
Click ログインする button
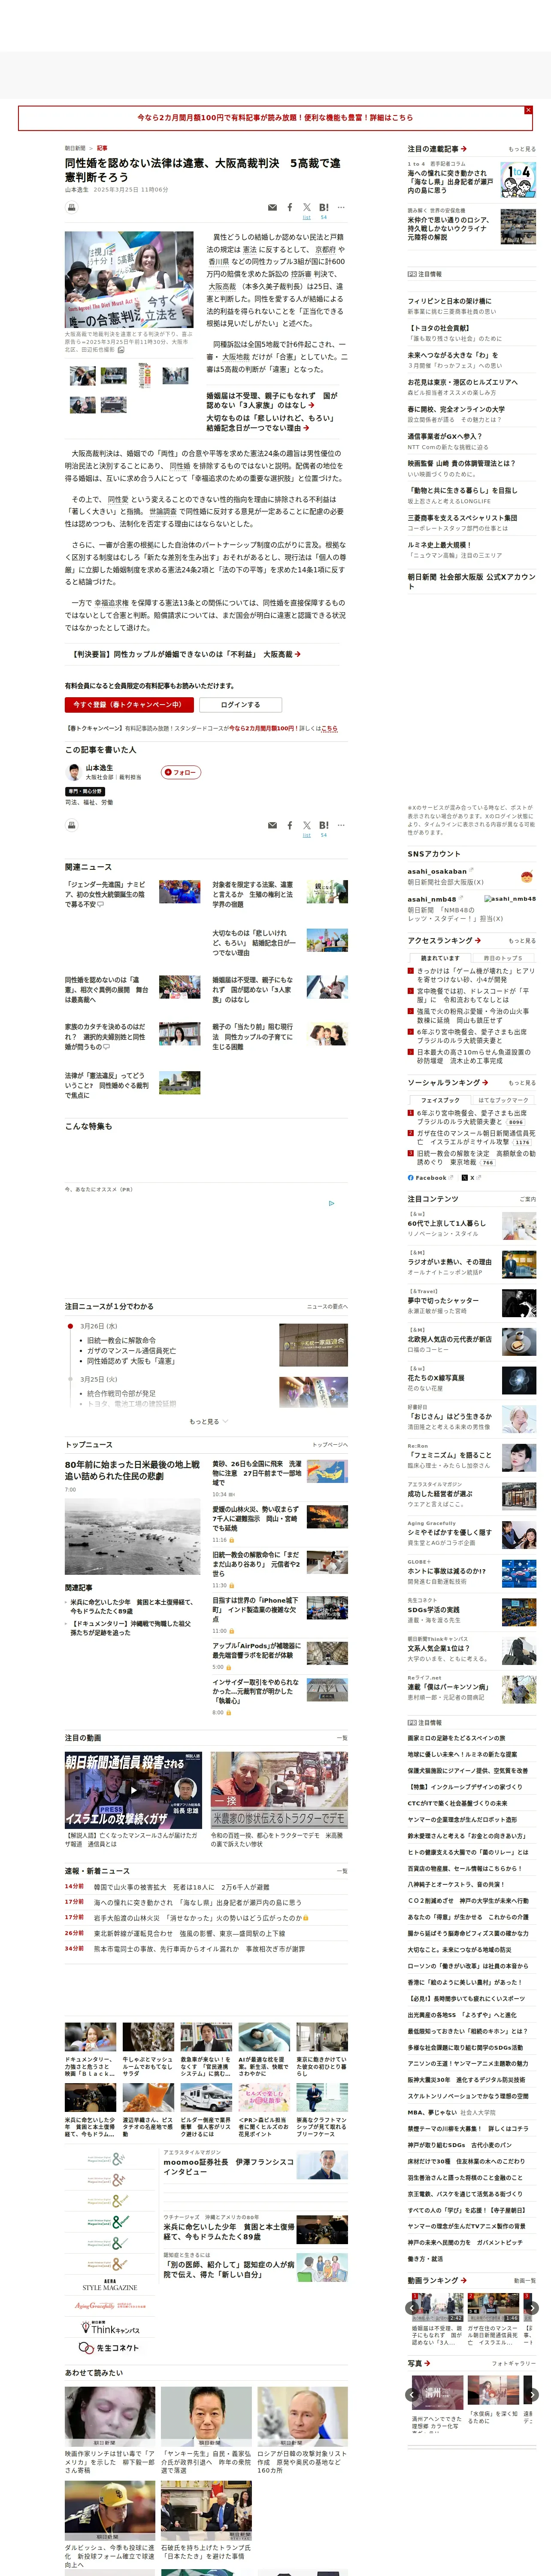click(x=240, y=705)
